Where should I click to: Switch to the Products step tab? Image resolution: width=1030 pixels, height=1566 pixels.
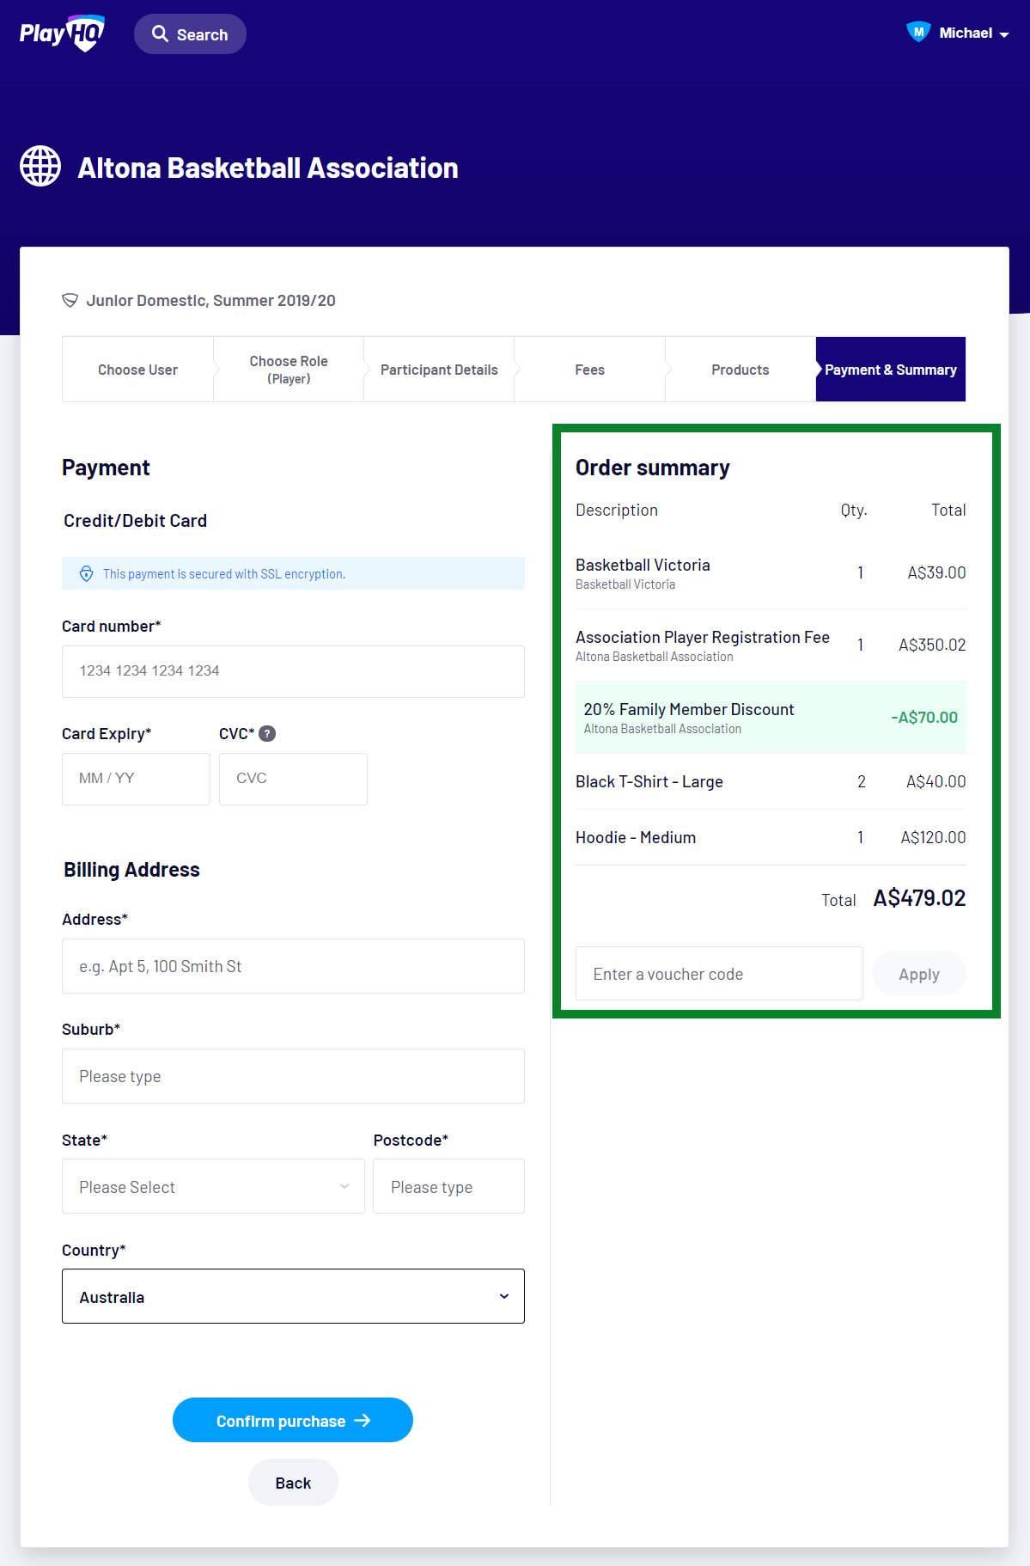tap(740, 370)
